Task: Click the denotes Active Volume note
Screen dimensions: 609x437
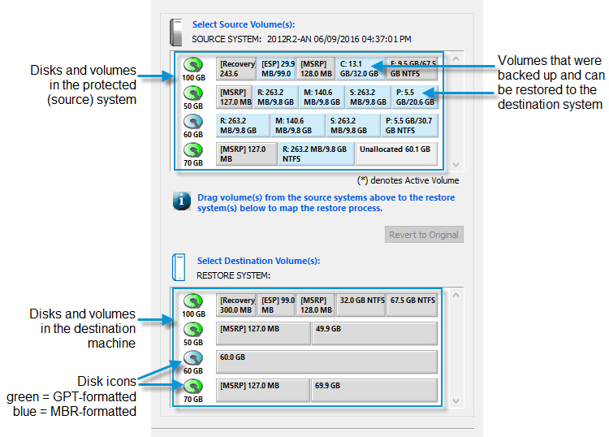Action: coord(408,180)
